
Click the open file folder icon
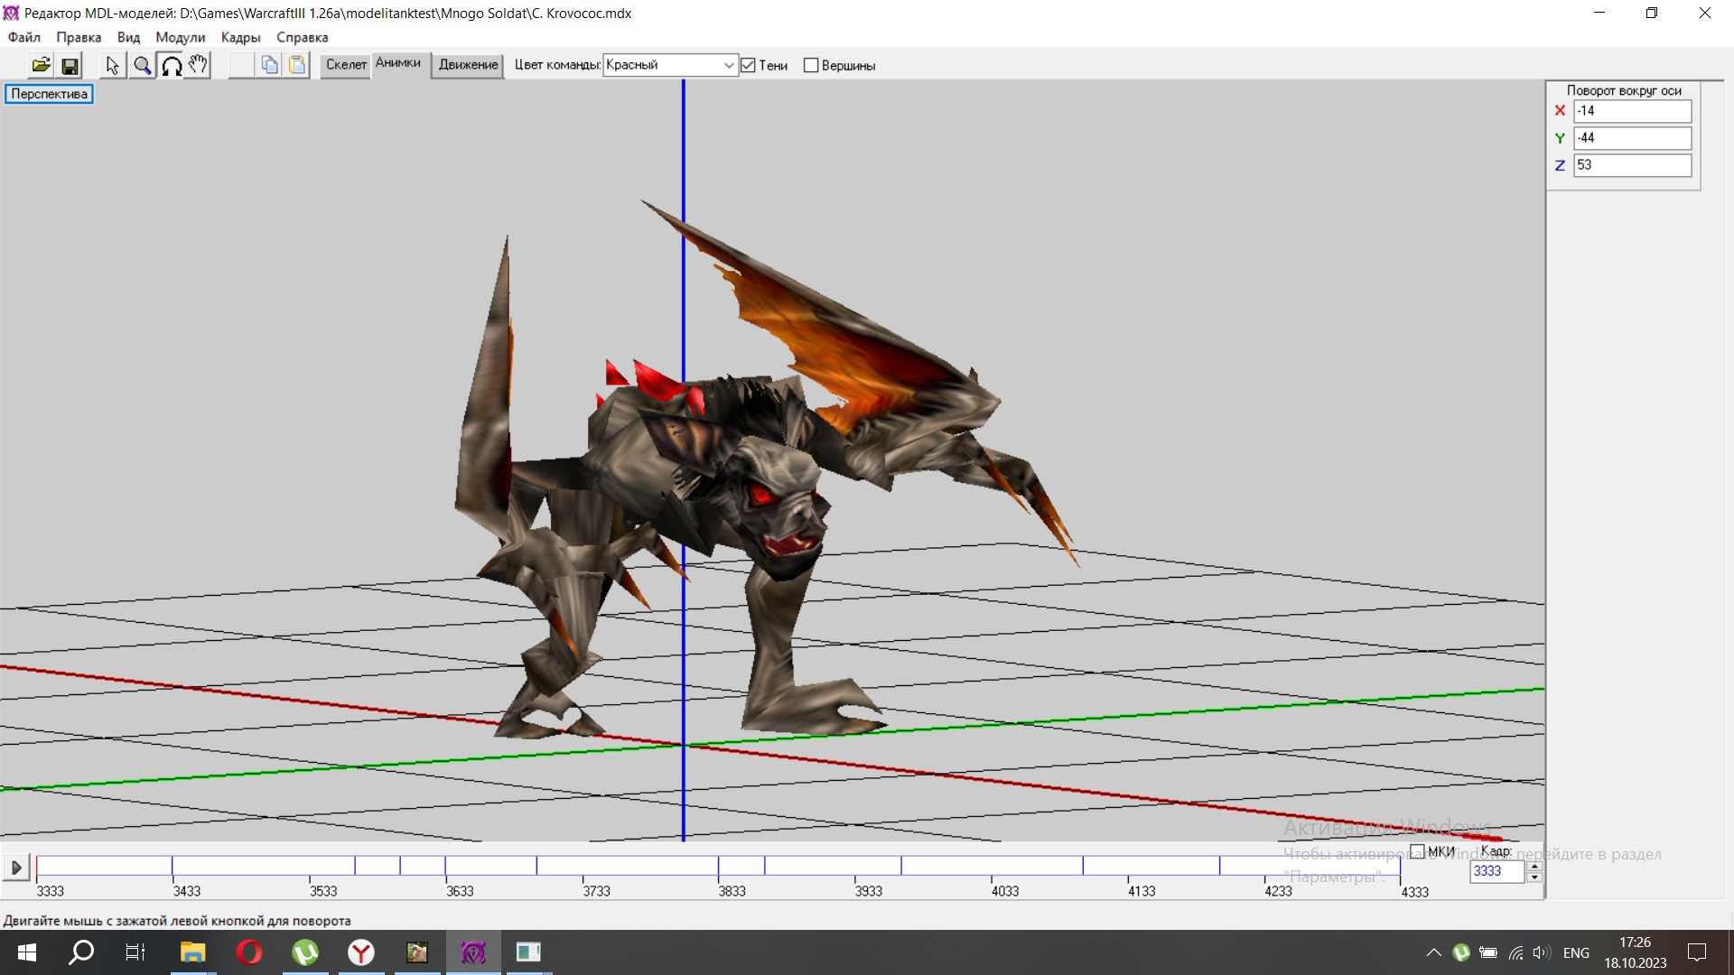pos(41,65)
